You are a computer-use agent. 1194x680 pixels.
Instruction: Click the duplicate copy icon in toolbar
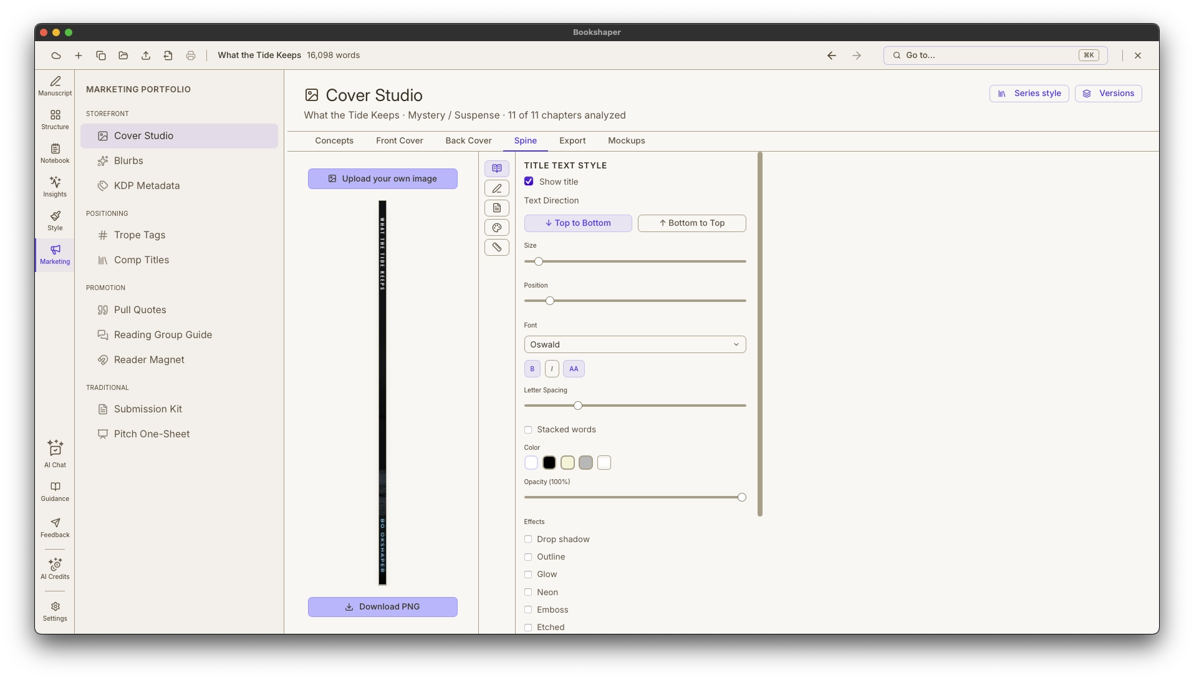(x=101, y=56)
